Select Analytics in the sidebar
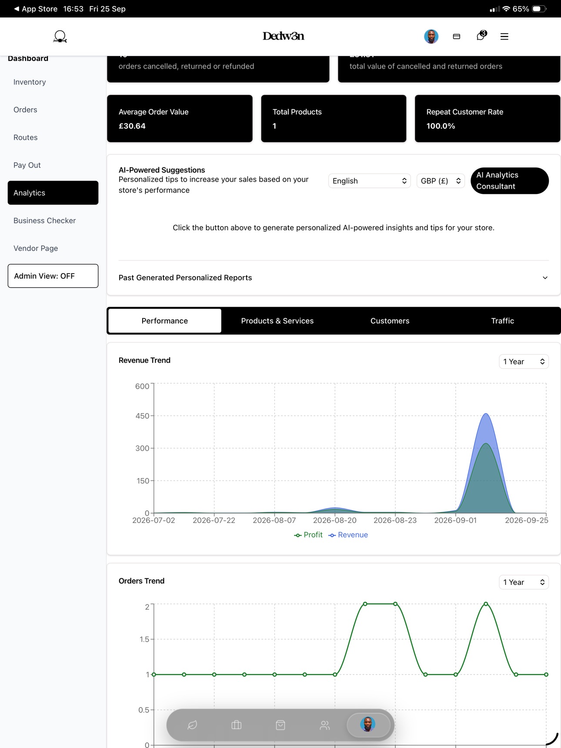Image resolution: width=561 pixels, height=748 pixels. (53, 193)
